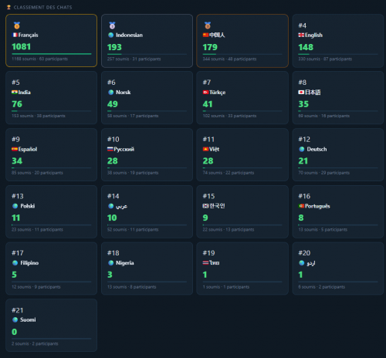Click the Norsk score 49
The image size is (386, 358).
pyautogui.click(x=113, y=104)
